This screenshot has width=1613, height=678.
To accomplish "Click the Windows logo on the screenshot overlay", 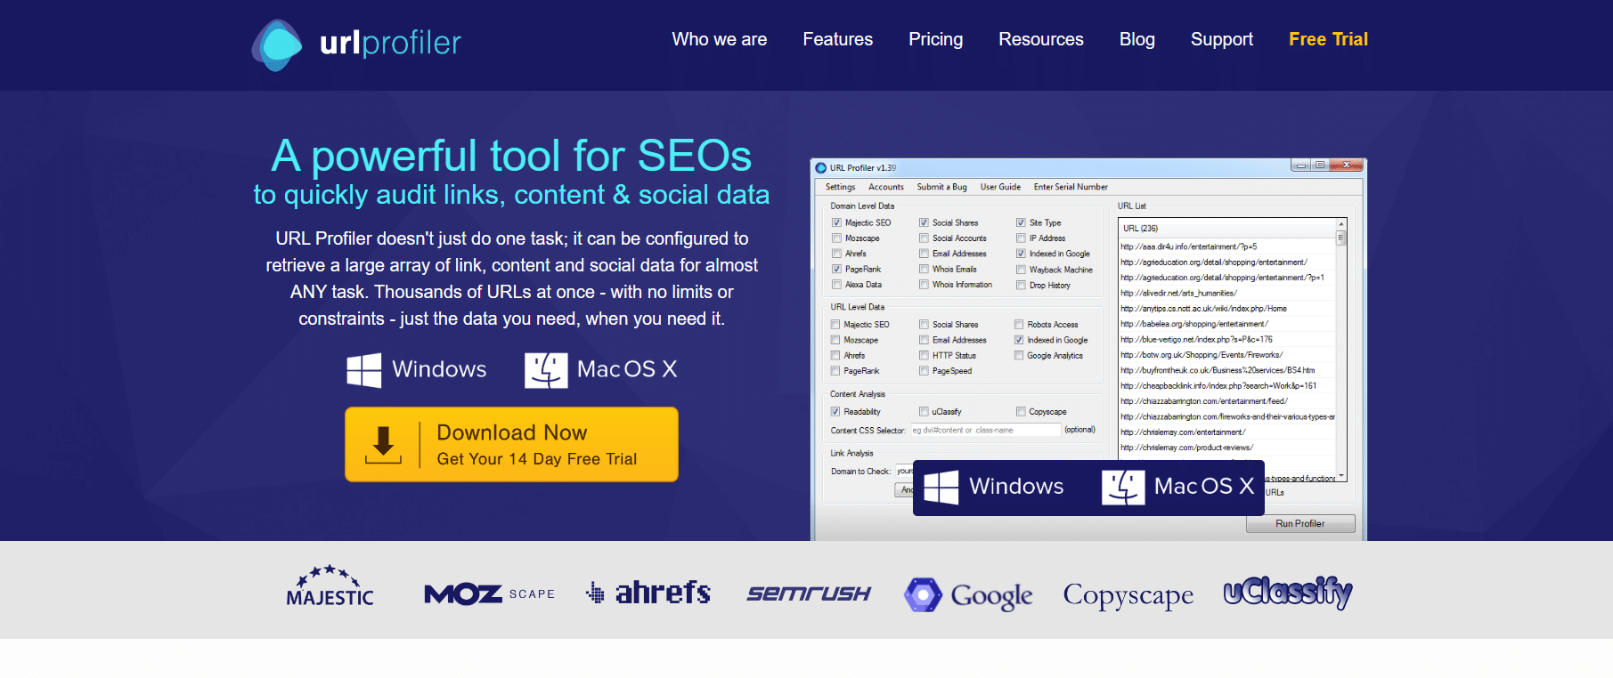I will point(941,487).
